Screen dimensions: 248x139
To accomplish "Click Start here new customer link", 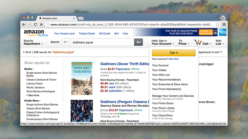I will click(174, 59).
